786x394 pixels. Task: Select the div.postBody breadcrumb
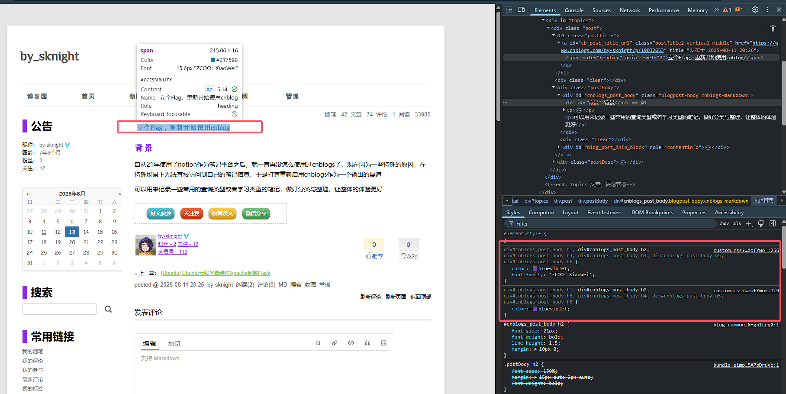tap(593, 201)
